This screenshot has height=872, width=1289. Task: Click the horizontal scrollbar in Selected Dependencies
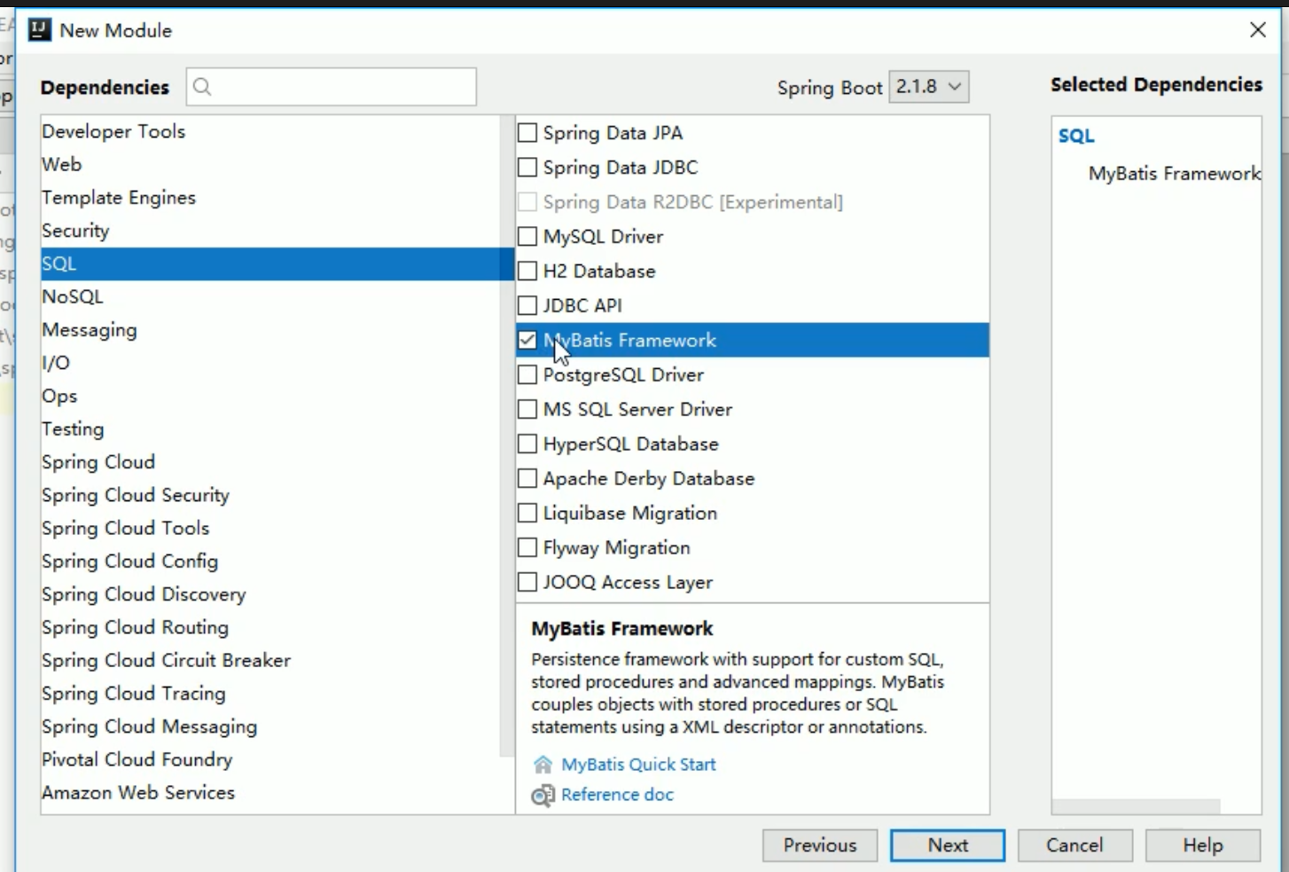click(1137, 806)
